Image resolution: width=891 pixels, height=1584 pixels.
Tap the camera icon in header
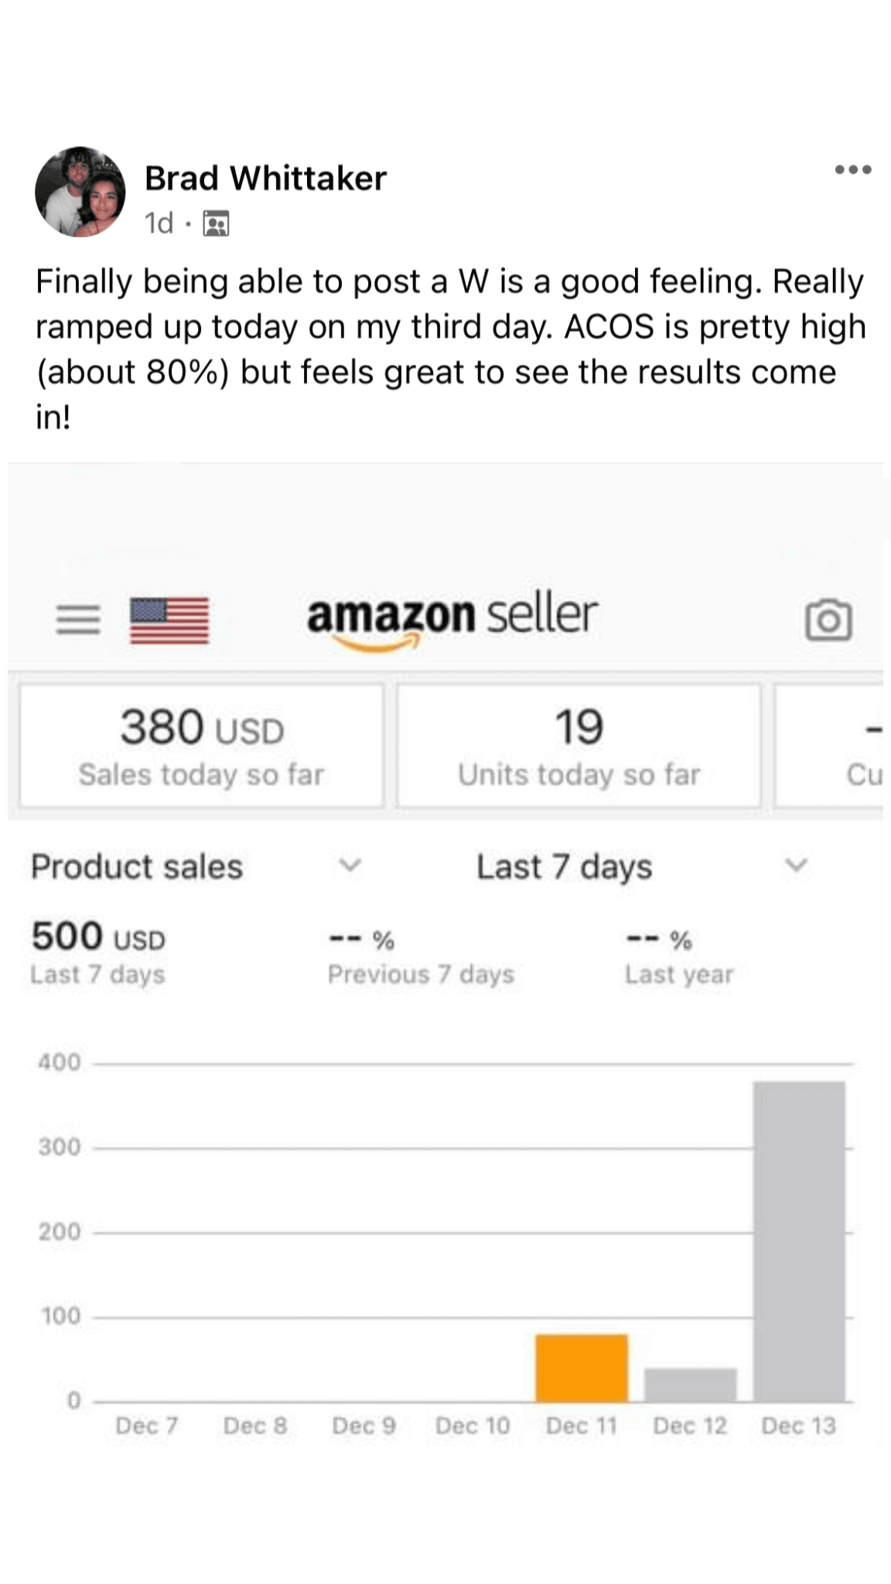[828, 620]
